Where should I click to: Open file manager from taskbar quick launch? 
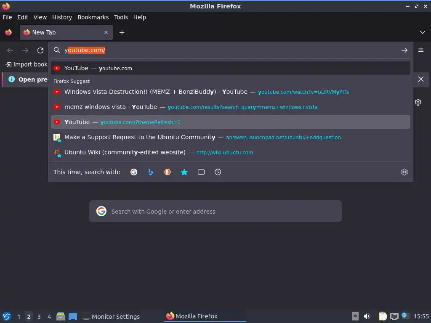point(61,316)
